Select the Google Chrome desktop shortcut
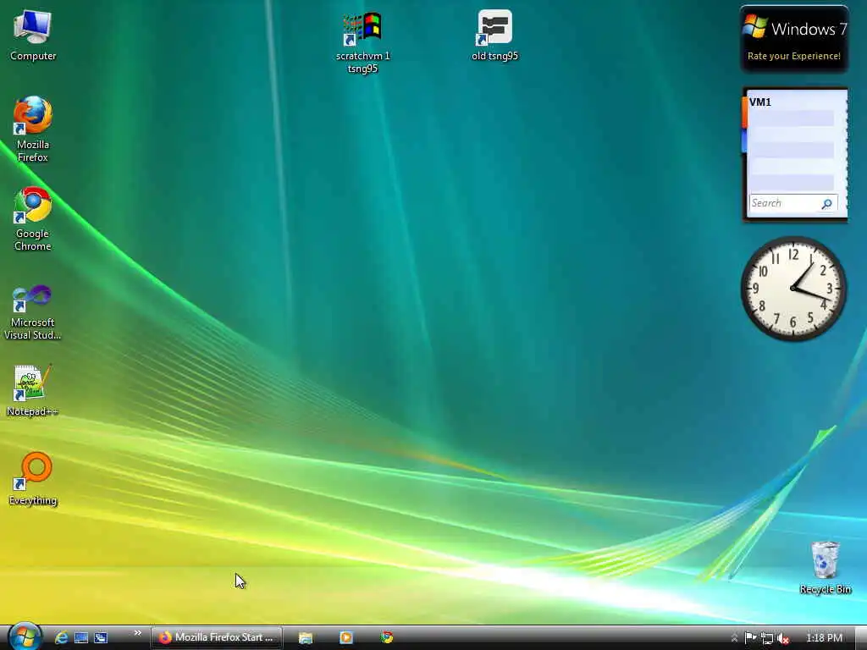The width and height of the screenshot is (867, 650). pyautogui.click(x=33, y=219)
